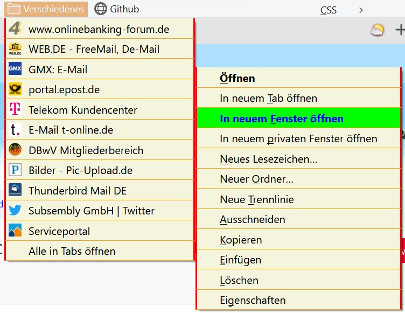Click the WEB.DE FreeMail bookmark icon
Image resolution: width=405 pixels, height=313 pixels.
(x=15, y=50)
